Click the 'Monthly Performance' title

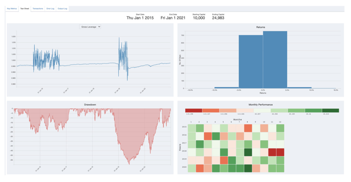pyautogui.click(x=261, y=105)
